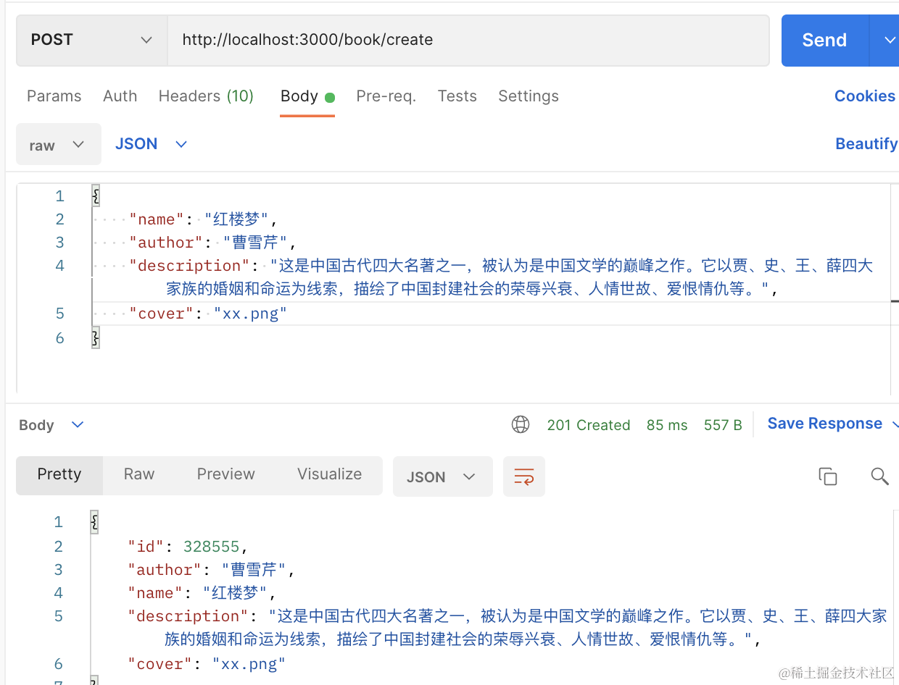
Task: Toggle line wrap in the response viewer
Action: point(524,476)
